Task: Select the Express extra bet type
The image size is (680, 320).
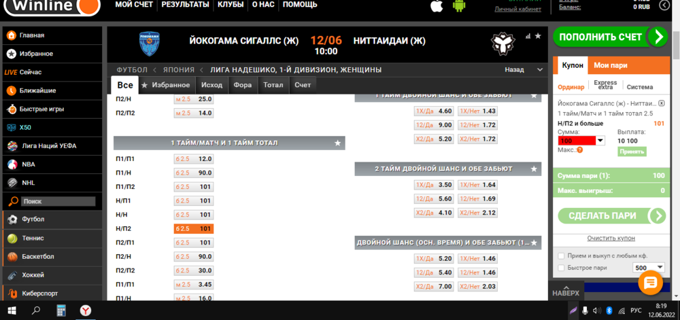Action: coord(605,85)
